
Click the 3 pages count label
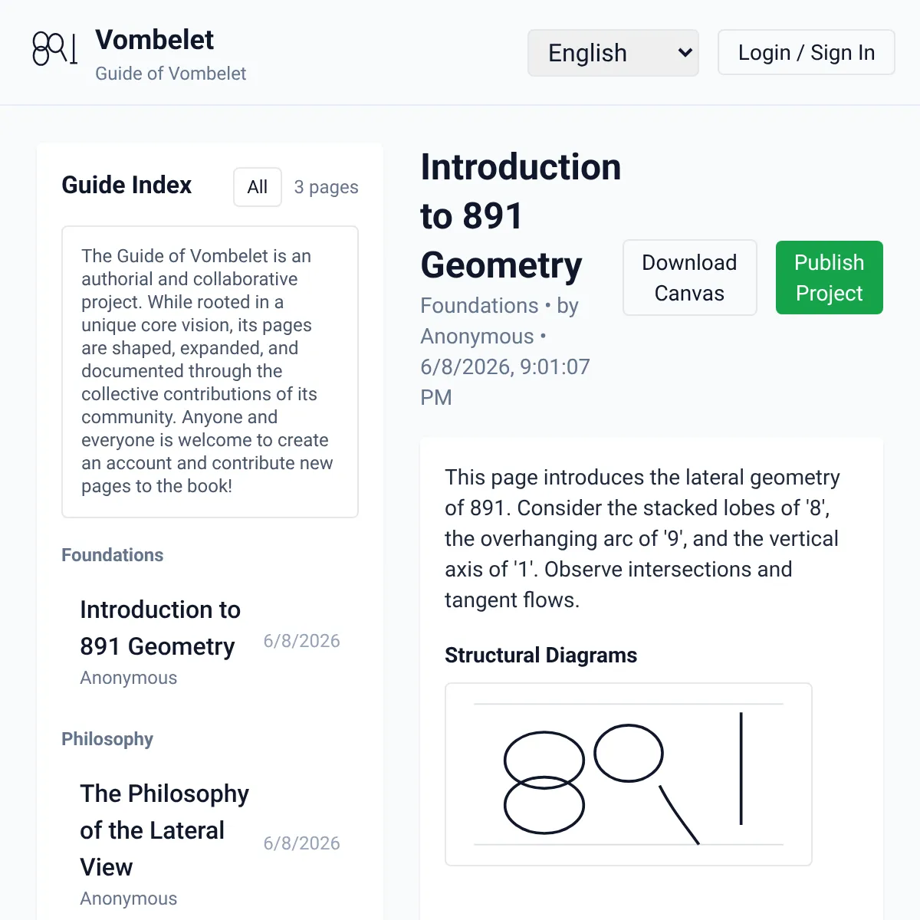(326, 187)
